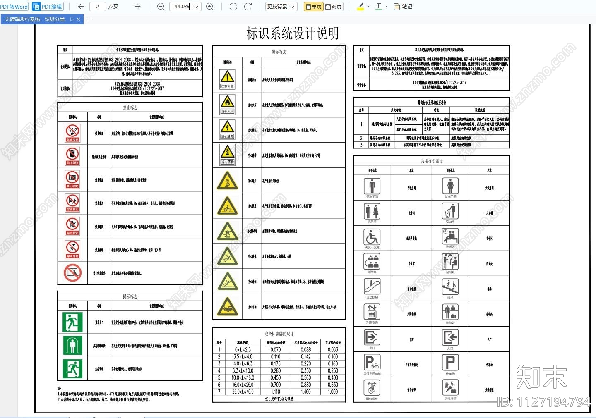The image size is (596, 418).
Task: Click the 0<L<2.5 table cell
Action: 243,350
